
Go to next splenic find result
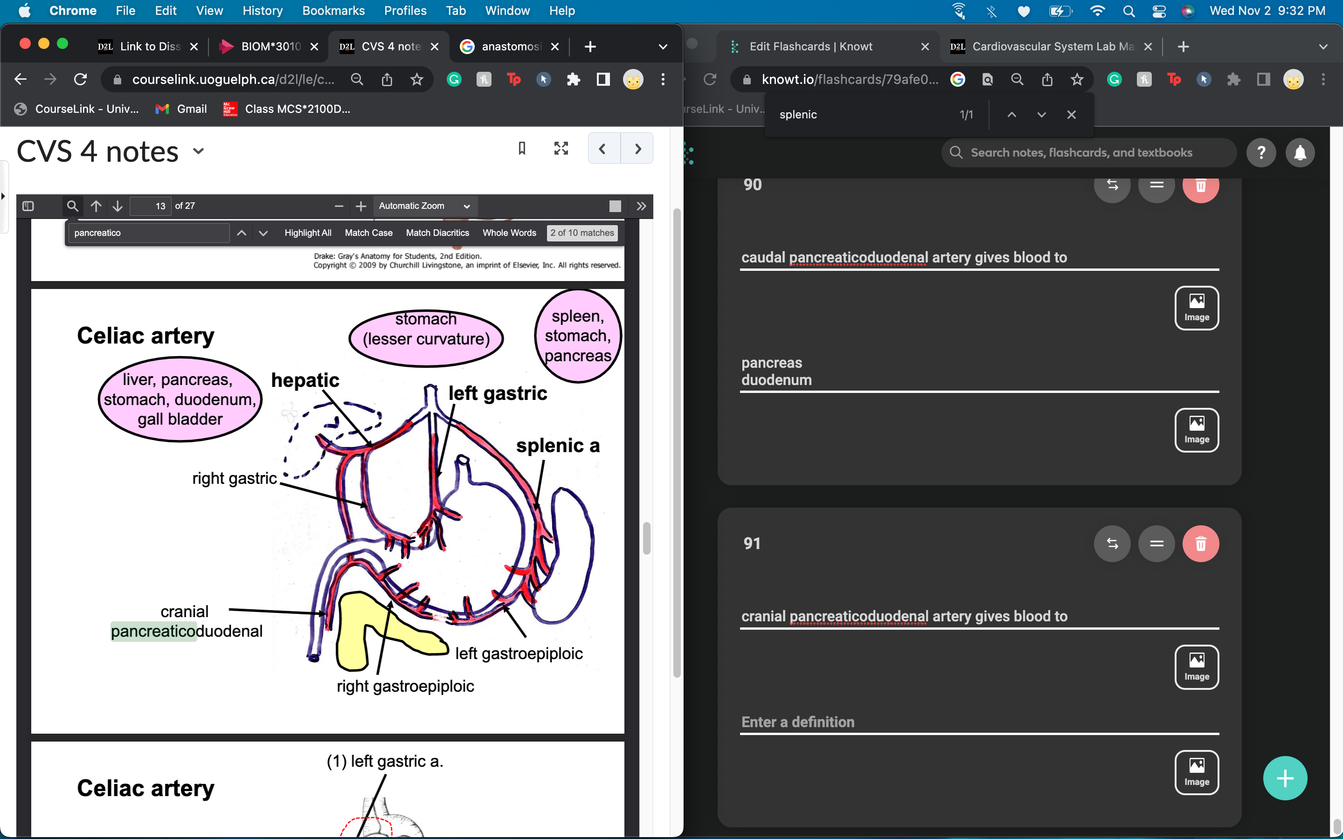(x=1041, y=114)
